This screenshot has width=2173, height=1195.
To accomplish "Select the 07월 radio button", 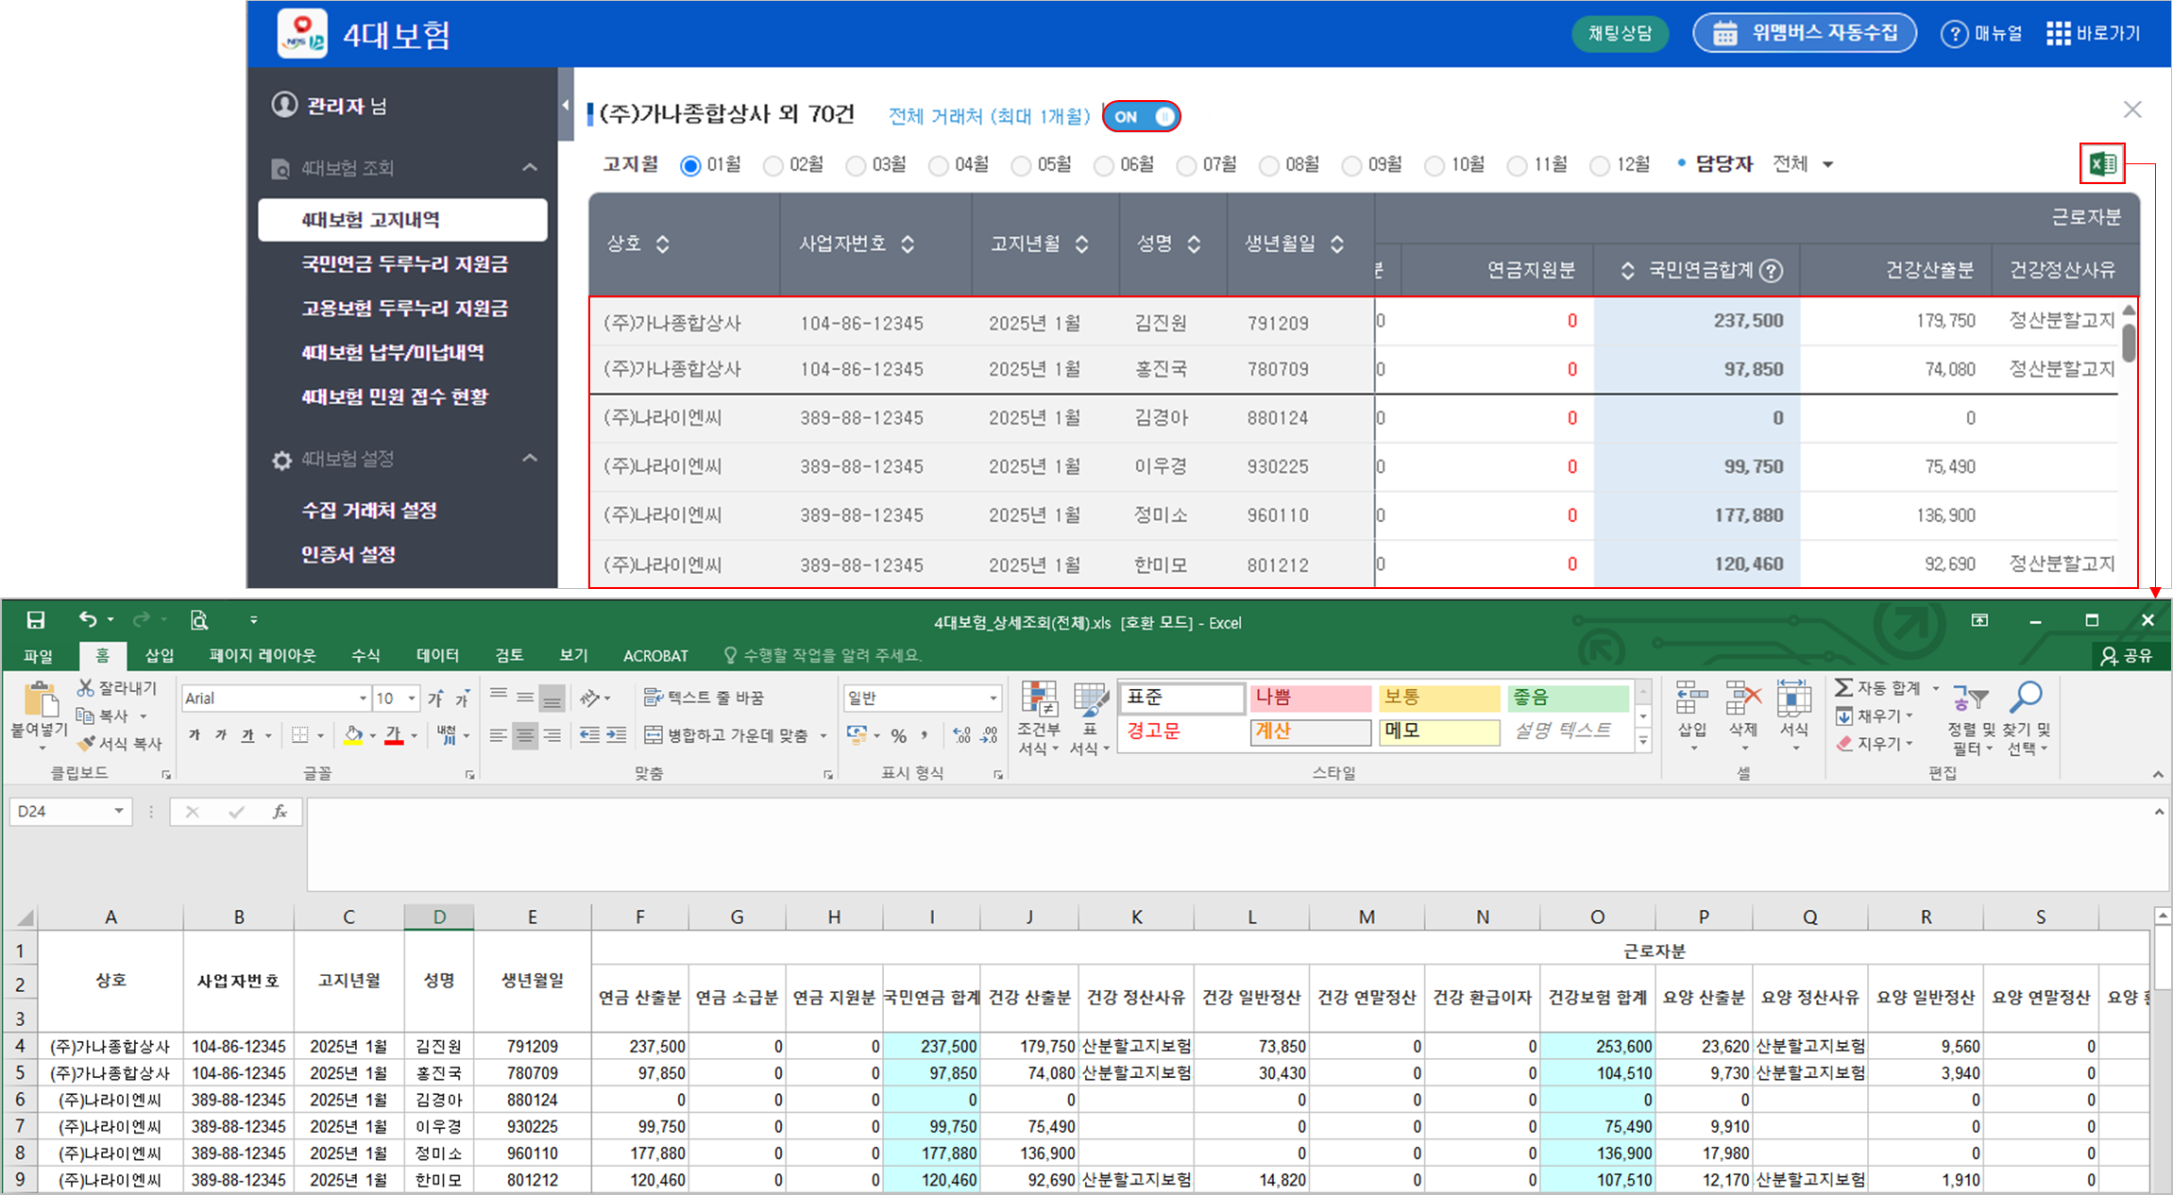I will tap(1186, 166).
